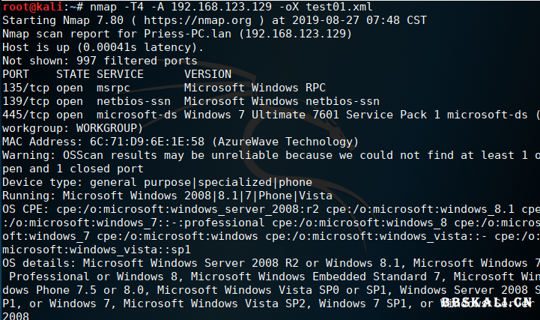The width and height of the screenshot is (540, 320).
Task: Select the 445/tcp port entry
Action: tap(22, 115)
